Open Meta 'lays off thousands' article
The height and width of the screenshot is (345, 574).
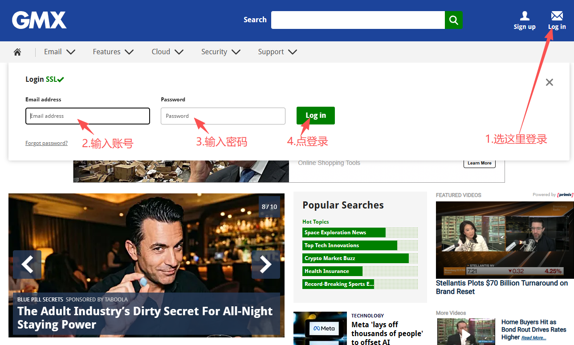tap(387, 333)
